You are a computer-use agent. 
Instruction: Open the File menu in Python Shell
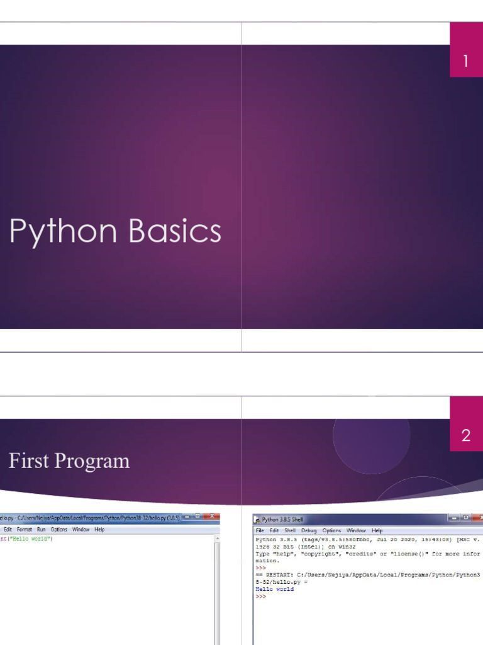pyautogui.click(x=260, y=531)
